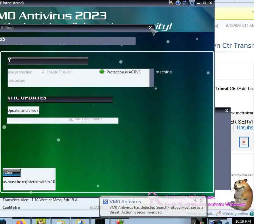Image resolution: width=254 pixels, height=224 pixels.
Task: Open the settings gear icon in the title bar
Action: point(192,3)
